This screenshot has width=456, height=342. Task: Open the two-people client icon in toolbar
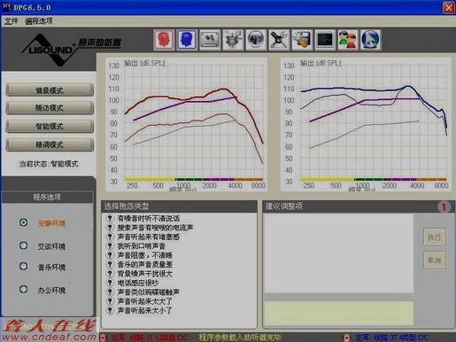coord(348,40)
